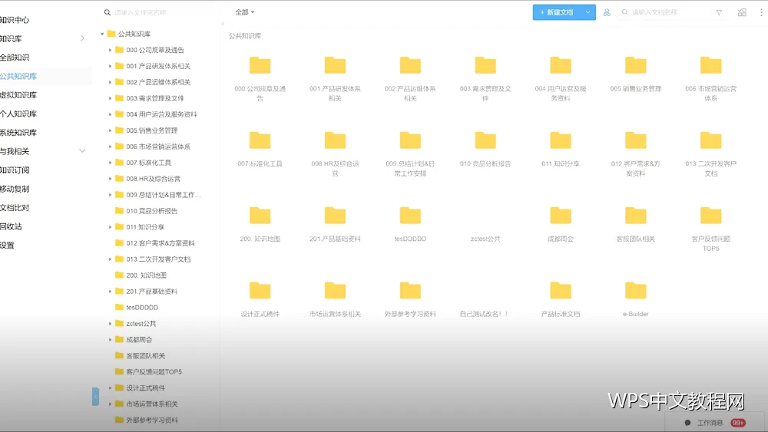This screenshot has height=432, width=768.
Task: Expand zctest公共 tree node
Action: (x=110, y=323)
